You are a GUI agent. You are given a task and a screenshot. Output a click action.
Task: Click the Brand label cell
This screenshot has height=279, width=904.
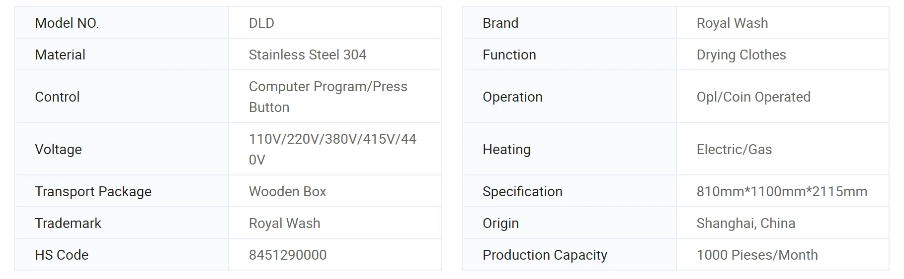click(x=569, y=23)
